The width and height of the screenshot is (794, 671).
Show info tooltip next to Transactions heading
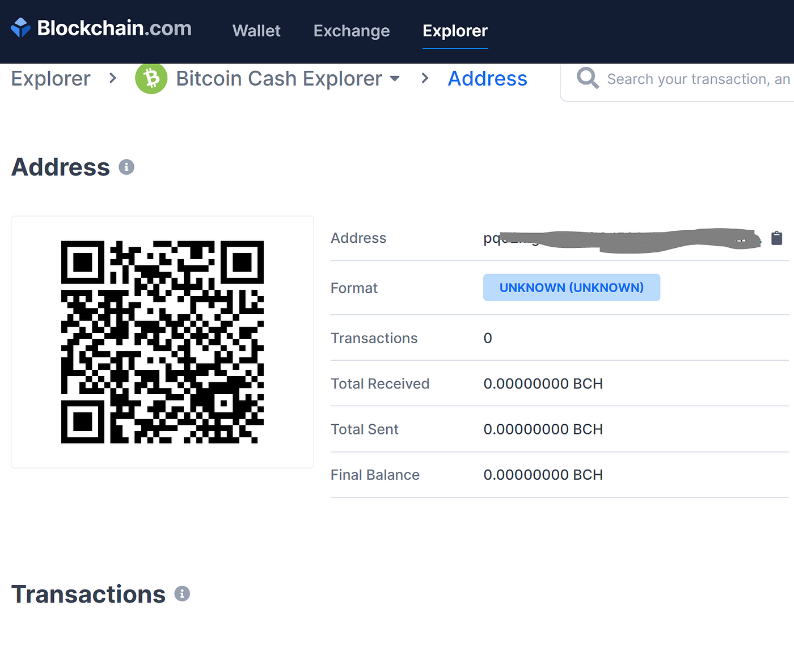(182, 594)
